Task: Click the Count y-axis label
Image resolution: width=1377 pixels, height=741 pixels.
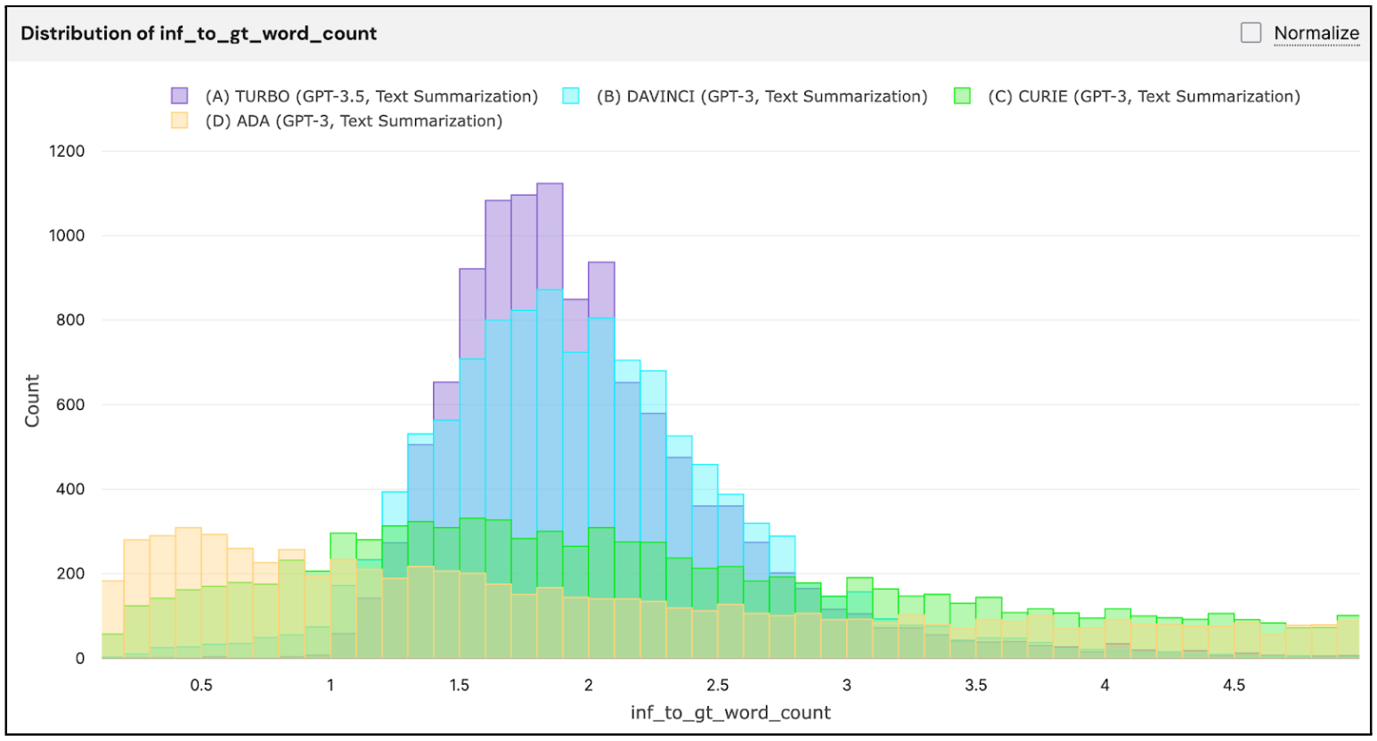Action: pyautogui.click(x=32, y=401)
